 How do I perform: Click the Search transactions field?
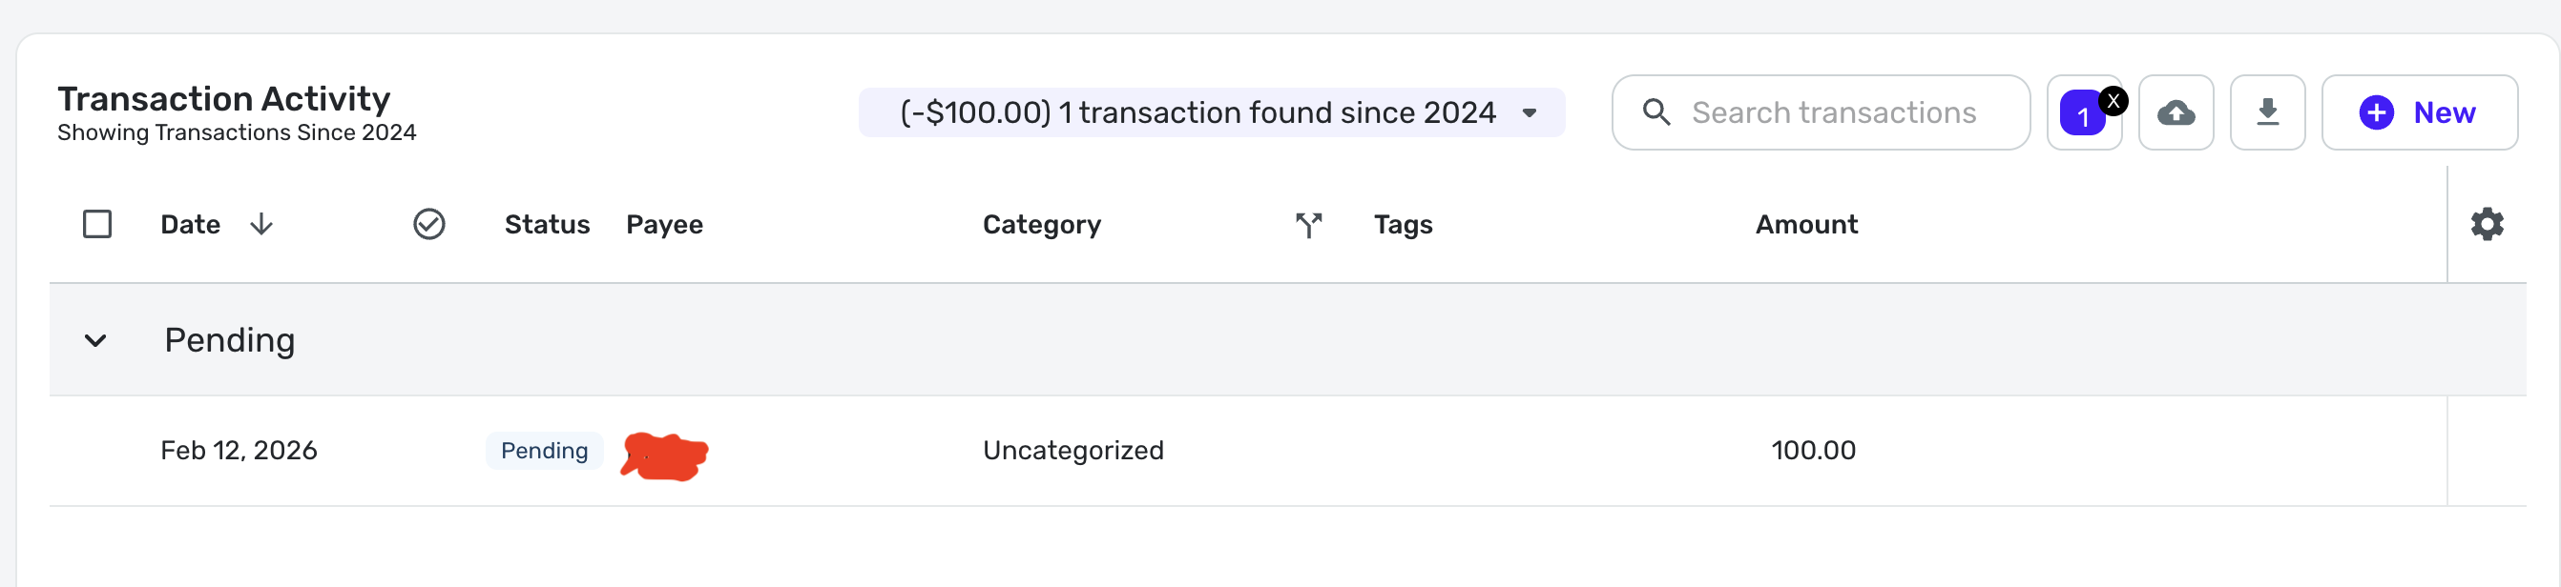[1833, 113]
